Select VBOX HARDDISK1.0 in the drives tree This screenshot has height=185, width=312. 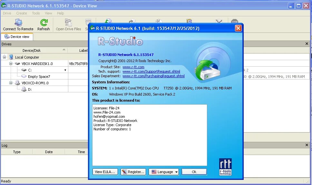point(37,64)
